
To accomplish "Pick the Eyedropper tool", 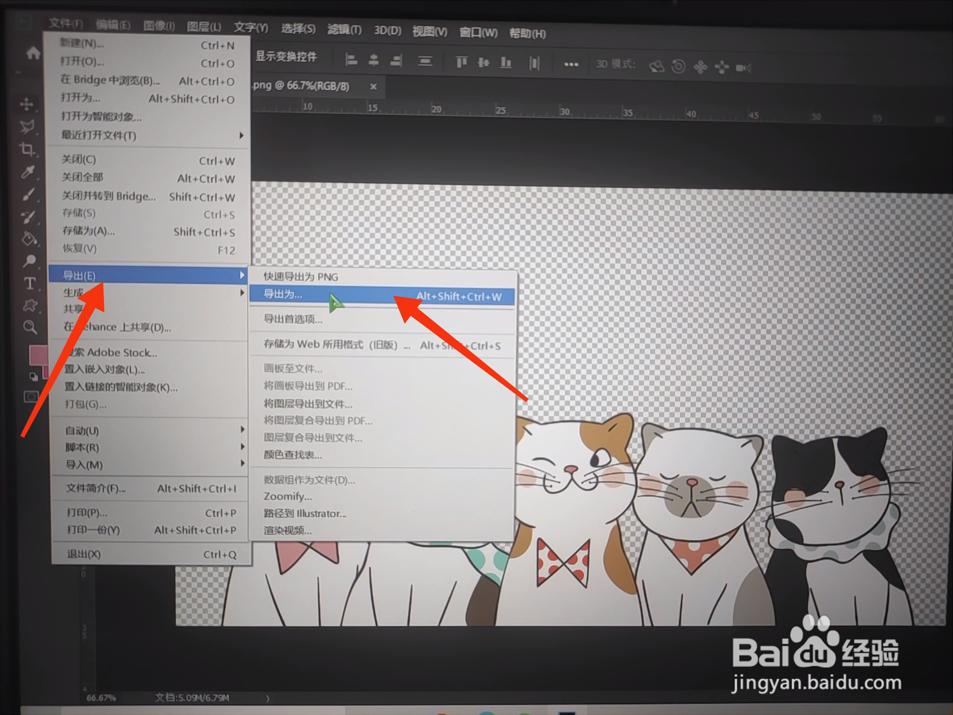I will (28, 172).
